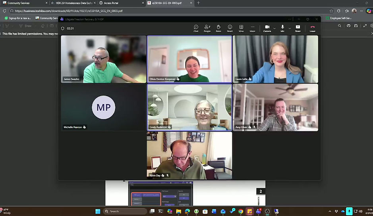Click the MP avatar of Michelle Pearson
The image size is (373, 216).
104,107
